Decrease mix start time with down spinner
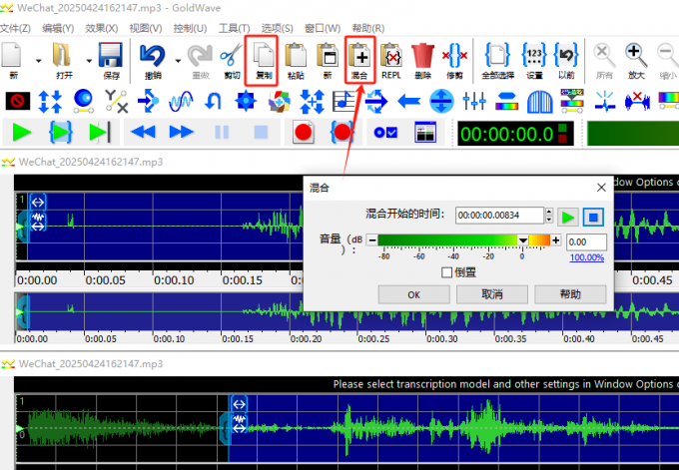This screenshot has height=470, width=679. click(549, 220)
